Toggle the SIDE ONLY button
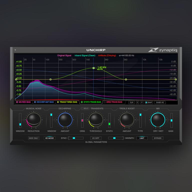This screenshot has width=192, height=192. click(x=34, y=138)
